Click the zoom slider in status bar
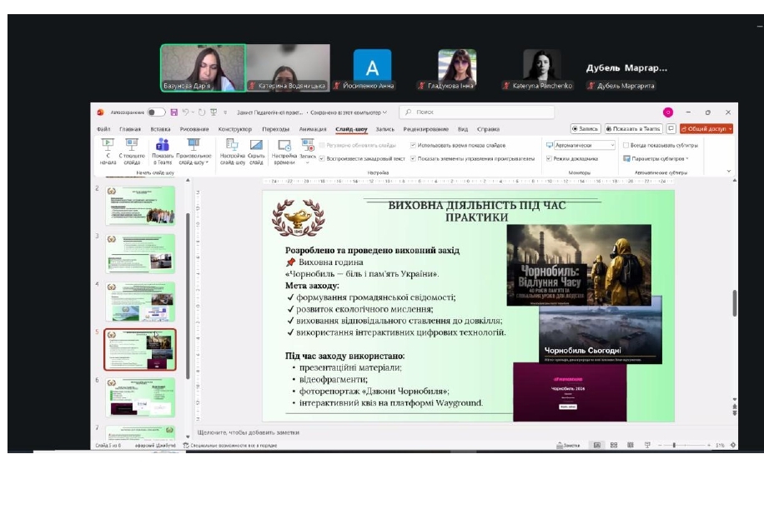 (684, 445)
